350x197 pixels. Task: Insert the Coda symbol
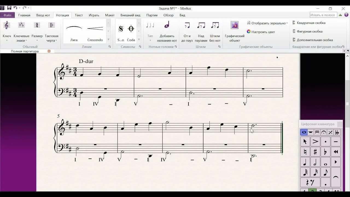[x=131, y=31]
